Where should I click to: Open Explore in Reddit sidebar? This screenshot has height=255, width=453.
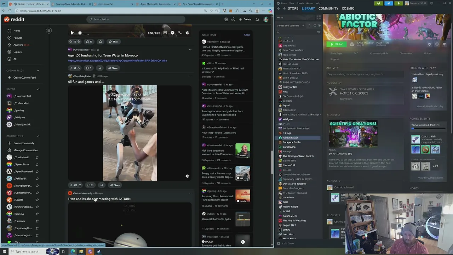(17, 52)
